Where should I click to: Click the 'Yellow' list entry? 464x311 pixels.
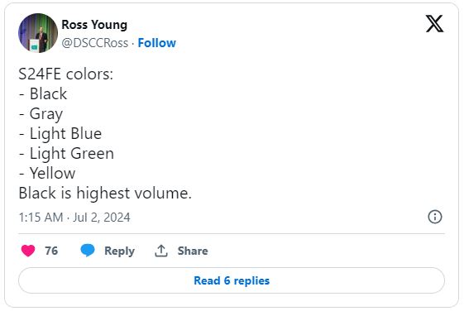52,173
